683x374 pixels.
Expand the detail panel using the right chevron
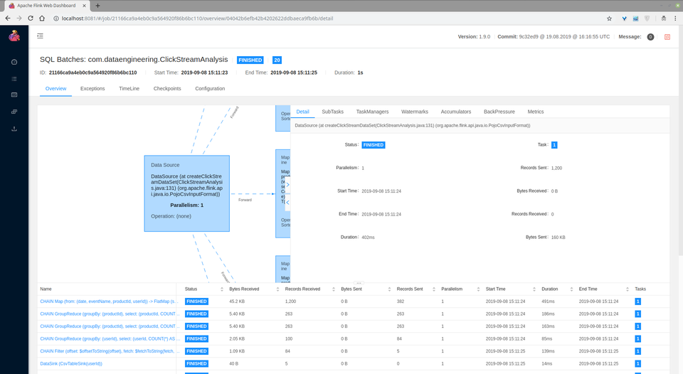pos(287,185)
